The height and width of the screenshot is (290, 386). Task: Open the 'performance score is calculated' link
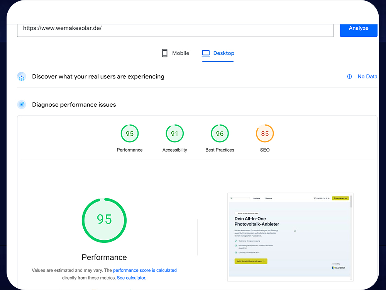click(145, 270)
